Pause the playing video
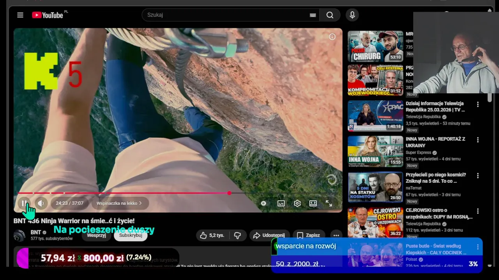 (24, 203)
